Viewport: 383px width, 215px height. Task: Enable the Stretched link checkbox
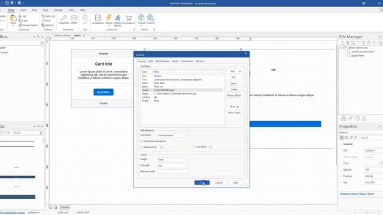point(142,148)
